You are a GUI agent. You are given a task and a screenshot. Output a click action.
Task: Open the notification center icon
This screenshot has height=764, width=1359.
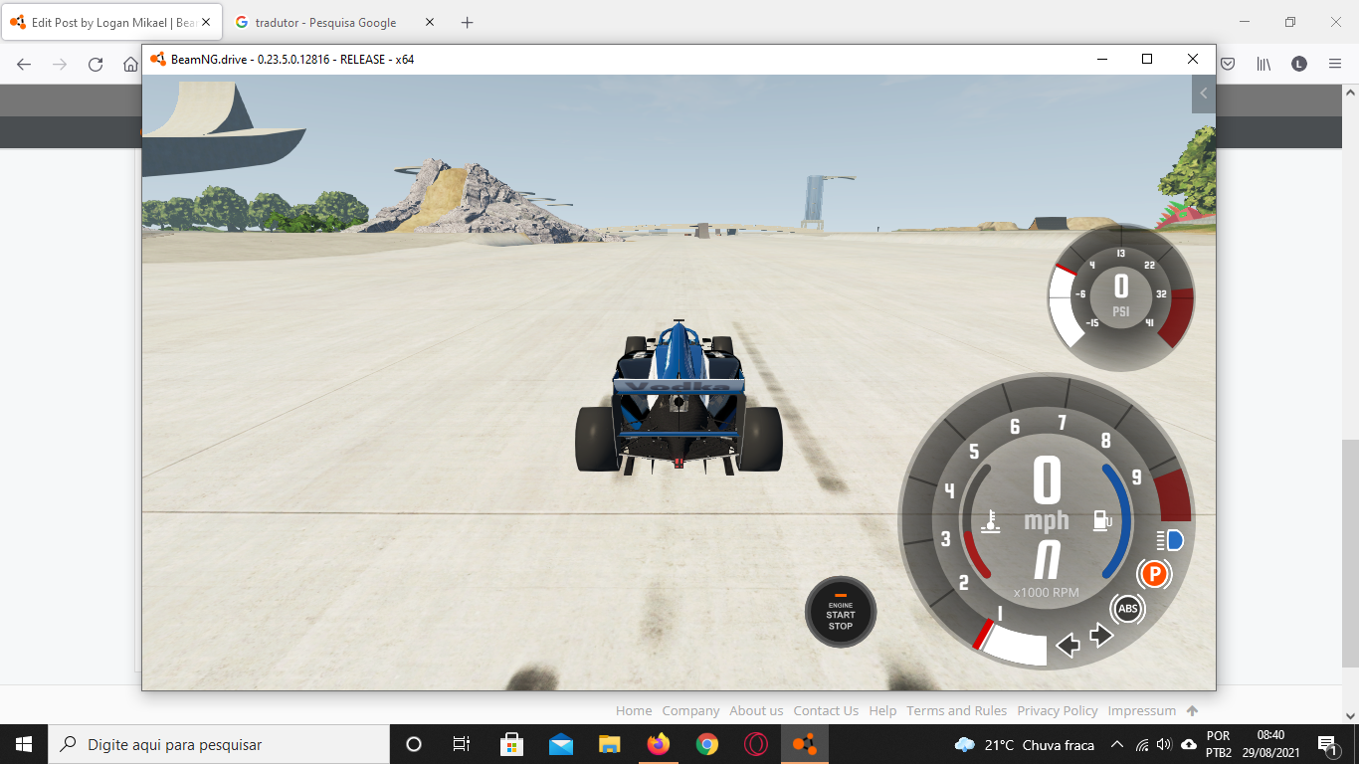1327,744
